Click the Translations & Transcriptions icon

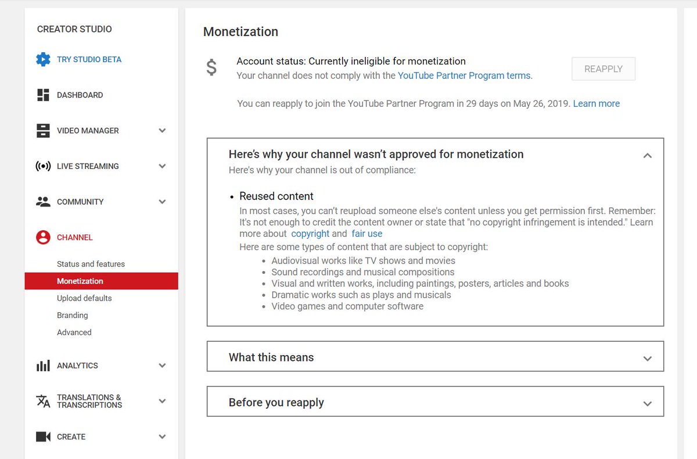point(43,401)
